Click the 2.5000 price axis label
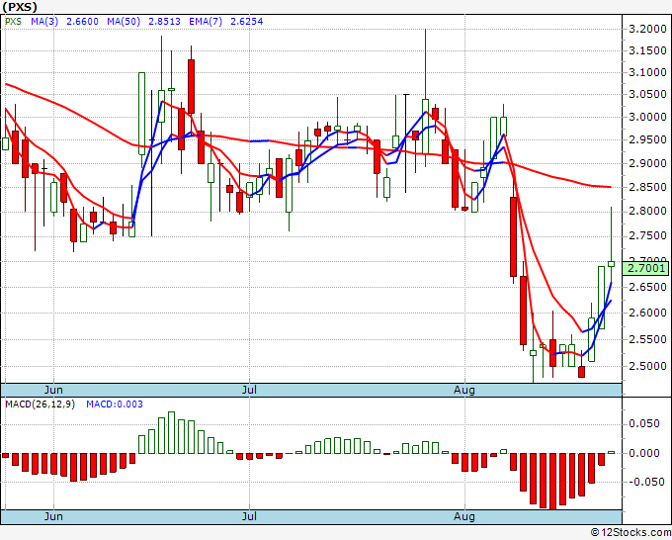The height and width of the screenshot is (540, 672). 647,366
